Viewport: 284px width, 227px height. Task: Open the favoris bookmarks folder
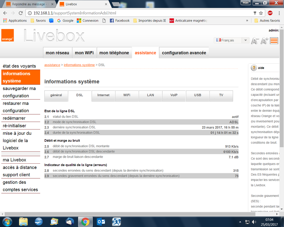tap(38, 21)
